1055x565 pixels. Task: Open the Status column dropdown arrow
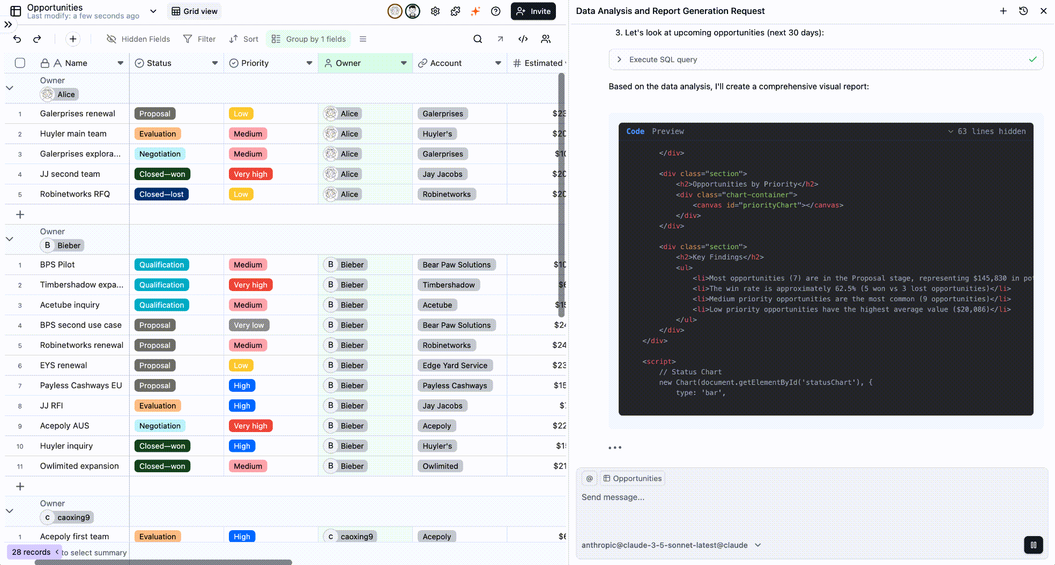point(215,63)
